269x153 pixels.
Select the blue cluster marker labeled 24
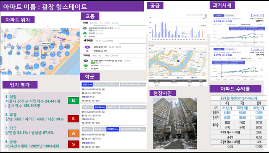67,54
